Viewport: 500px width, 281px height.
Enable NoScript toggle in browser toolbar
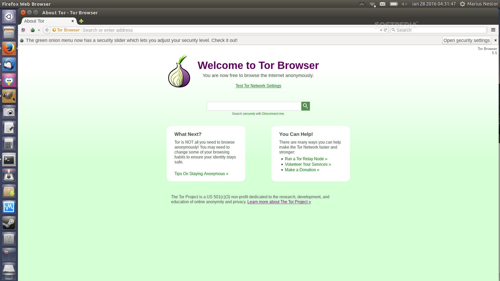pos(23,30)
